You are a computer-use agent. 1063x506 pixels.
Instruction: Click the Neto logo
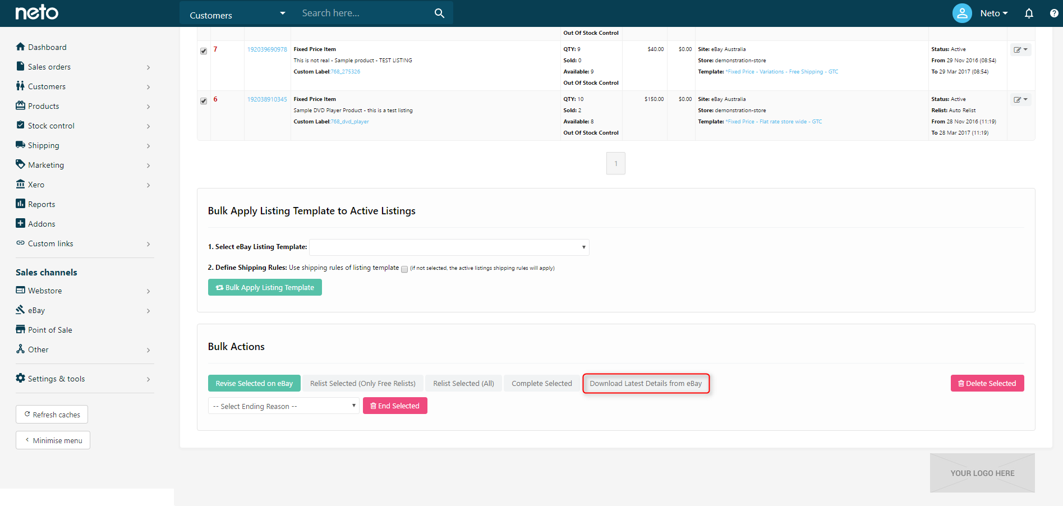click(36, 12)
